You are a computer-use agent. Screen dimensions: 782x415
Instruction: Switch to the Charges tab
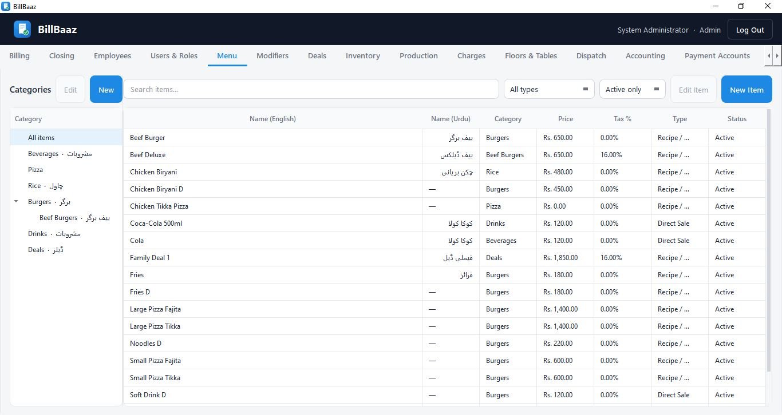click(471, 55)
